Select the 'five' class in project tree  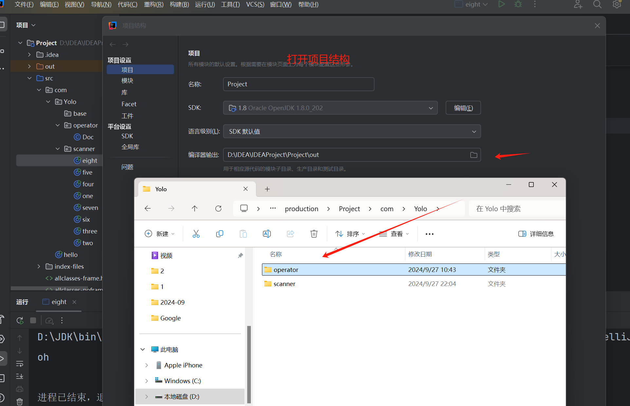(x=87, y=172)
